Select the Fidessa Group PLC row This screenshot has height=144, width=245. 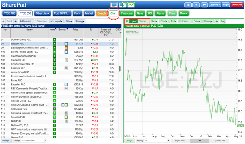[60, 101]
